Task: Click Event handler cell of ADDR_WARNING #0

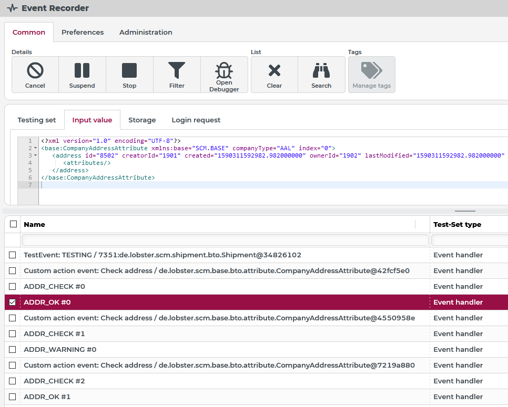Action: pyautogui.click(x=458, y=349)
